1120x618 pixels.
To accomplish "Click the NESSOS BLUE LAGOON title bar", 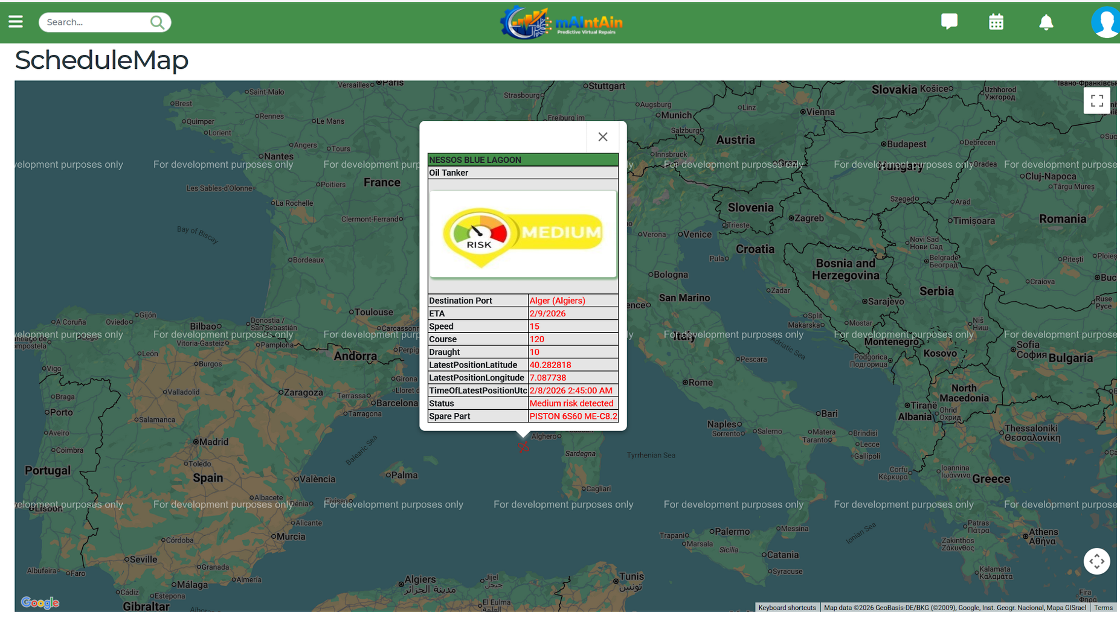I will click(523, 160).
